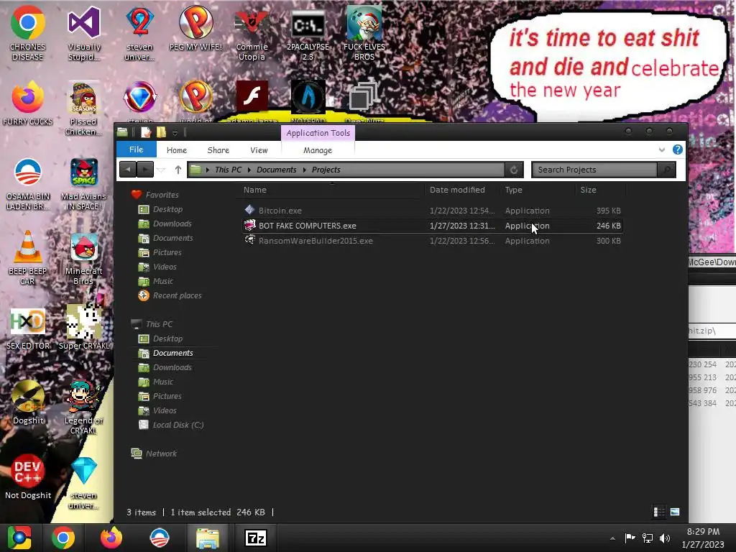Open the FURRY CUCKS Firefox desktop icon
Image resolution: width=736 pixels, height=552 pixels.
pos(28,103)
